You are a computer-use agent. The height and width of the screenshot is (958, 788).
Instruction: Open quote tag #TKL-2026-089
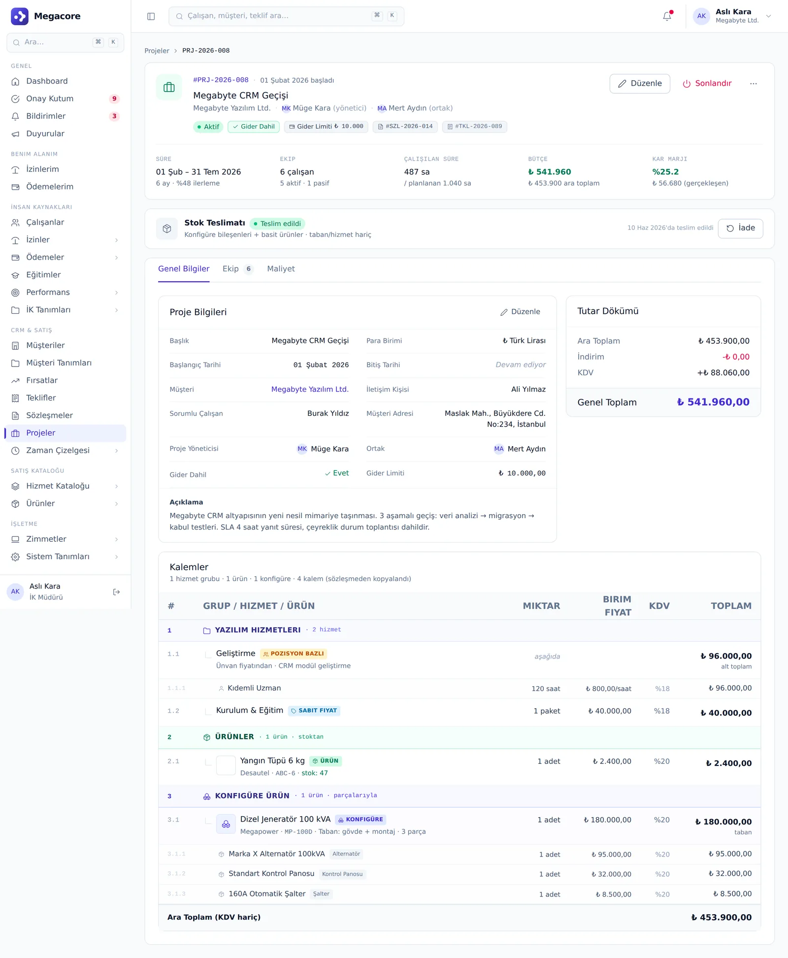[475, 127]
